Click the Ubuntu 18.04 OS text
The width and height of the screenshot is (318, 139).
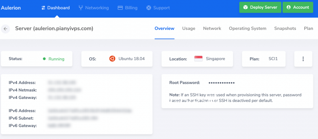click(x=132, y=59)
